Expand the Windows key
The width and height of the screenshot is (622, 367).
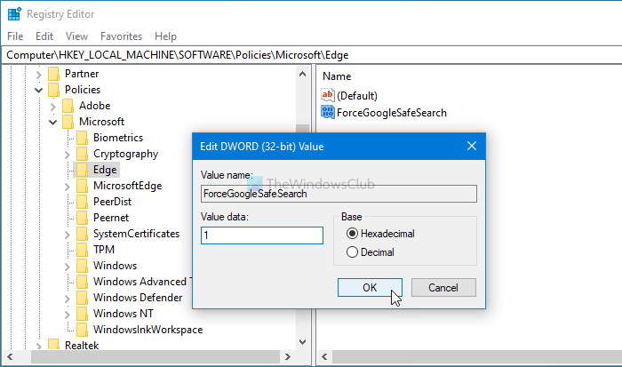[x=67, y=267]
